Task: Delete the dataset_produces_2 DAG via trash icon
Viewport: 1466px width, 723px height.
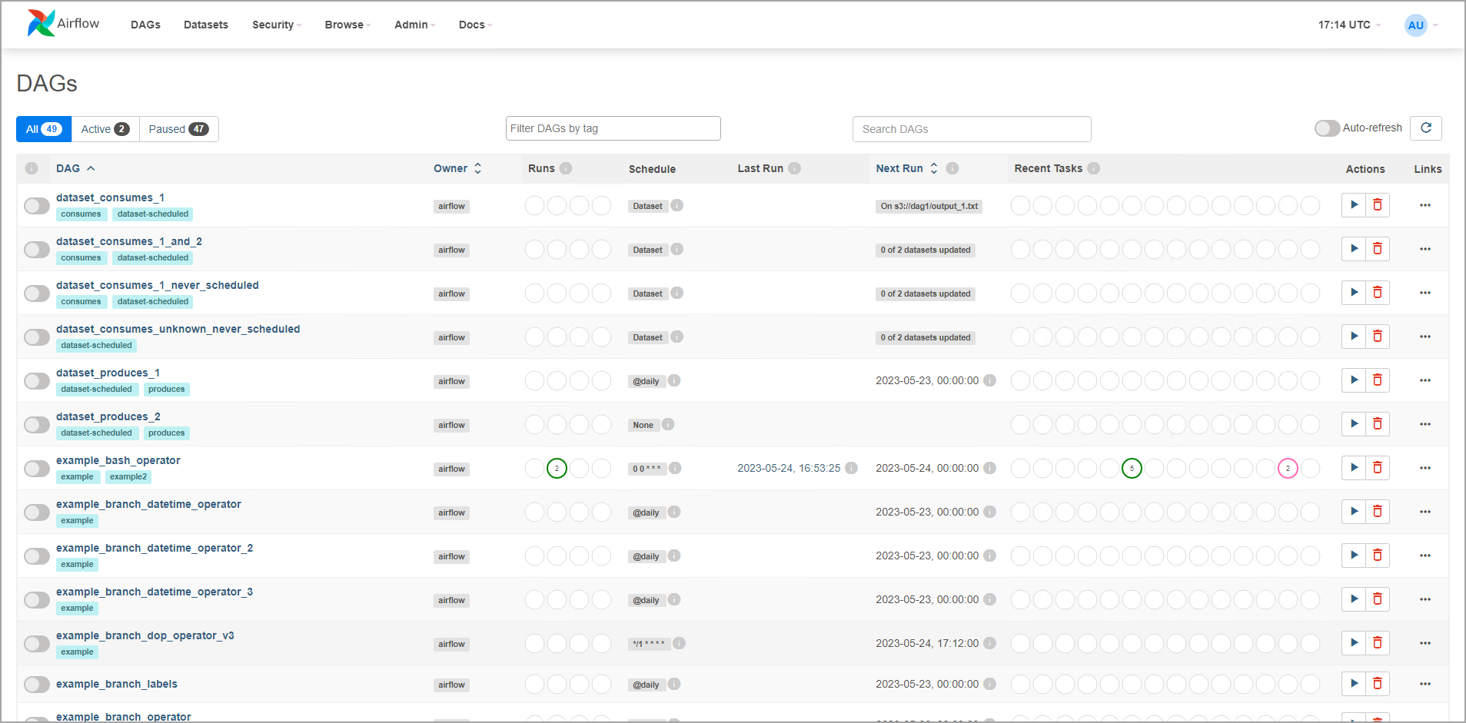Action: tap(1377, 424)
